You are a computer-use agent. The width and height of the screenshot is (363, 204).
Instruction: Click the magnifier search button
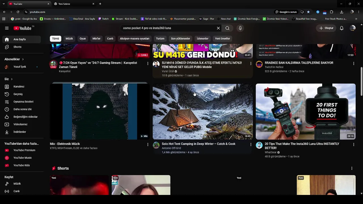click(x=227, y=28)
